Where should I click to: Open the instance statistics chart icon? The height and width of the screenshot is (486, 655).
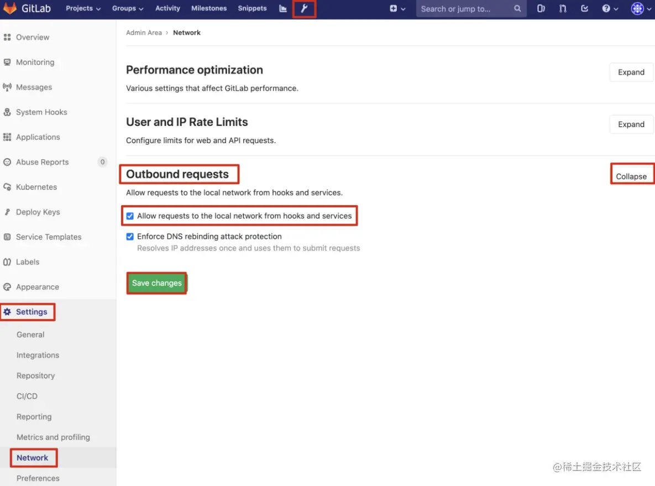tap(283, 8)
